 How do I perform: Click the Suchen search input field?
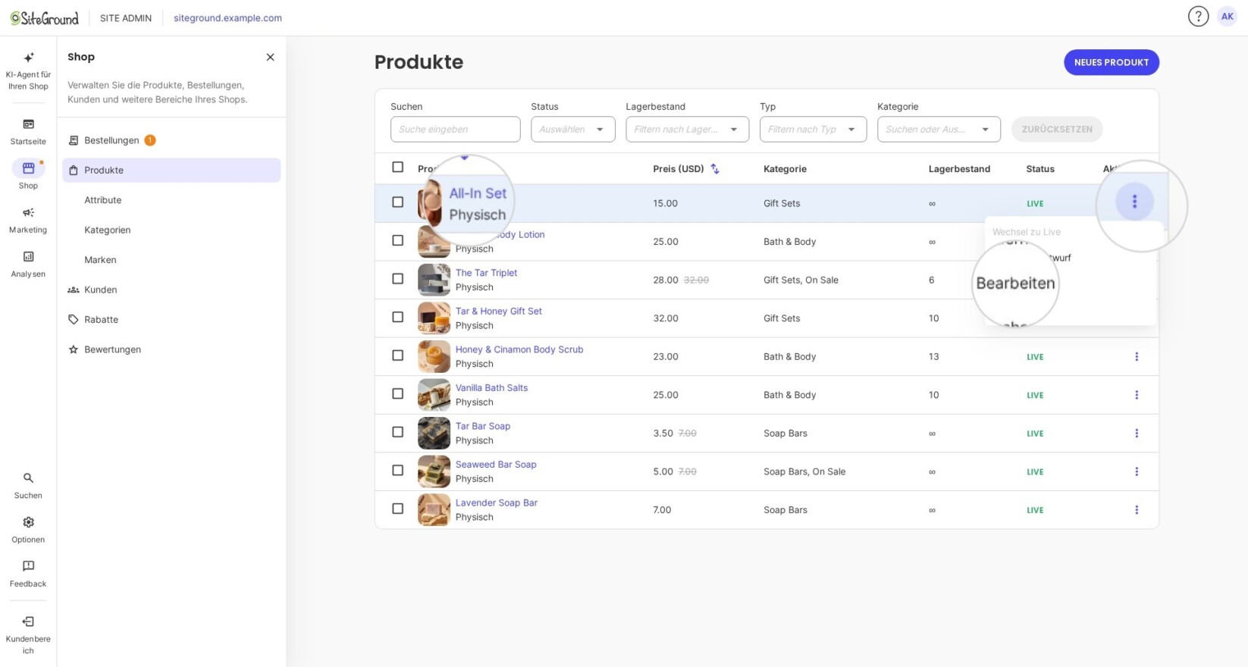point(455,130)
